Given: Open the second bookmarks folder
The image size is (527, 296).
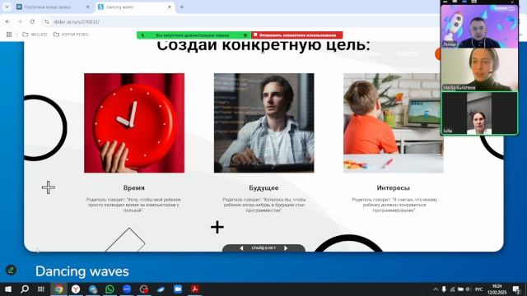Looking at the screenshot, I should pos(71,35).
